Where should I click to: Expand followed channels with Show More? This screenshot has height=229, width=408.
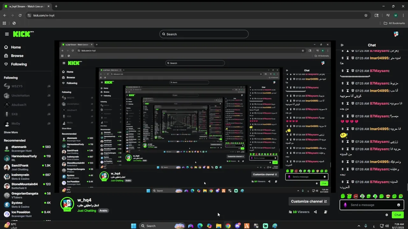click(x=11, y=132)
